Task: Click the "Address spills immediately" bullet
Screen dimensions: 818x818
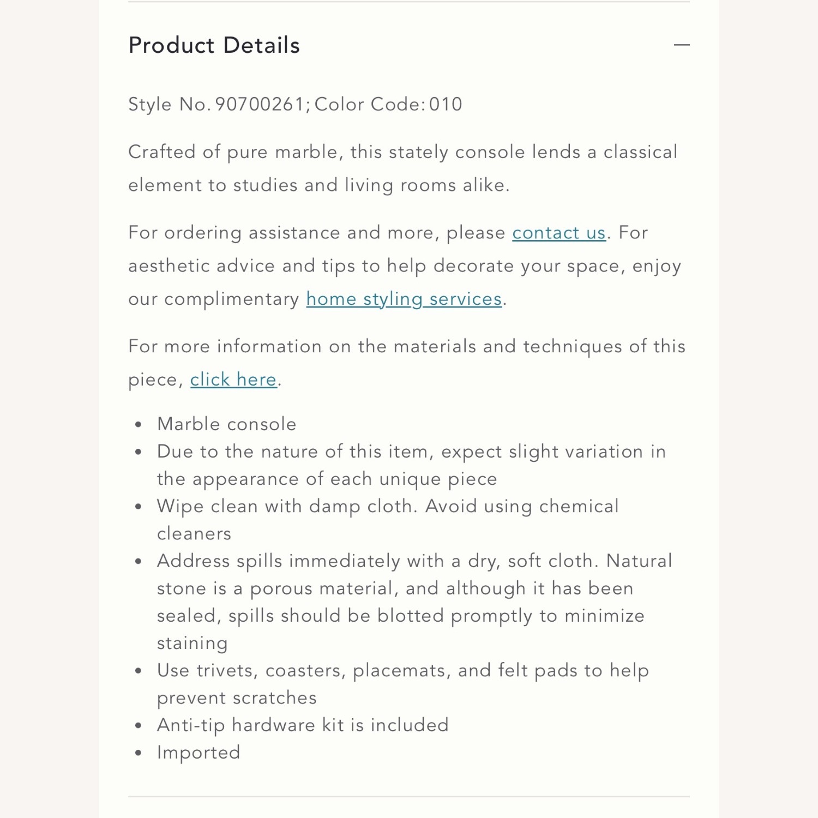Action: (414, 561)
